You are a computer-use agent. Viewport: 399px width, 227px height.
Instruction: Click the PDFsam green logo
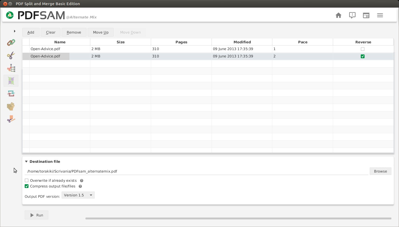(10, 15)
